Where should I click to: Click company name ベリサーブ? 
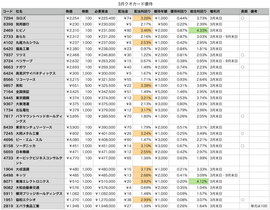coord(24,61)
